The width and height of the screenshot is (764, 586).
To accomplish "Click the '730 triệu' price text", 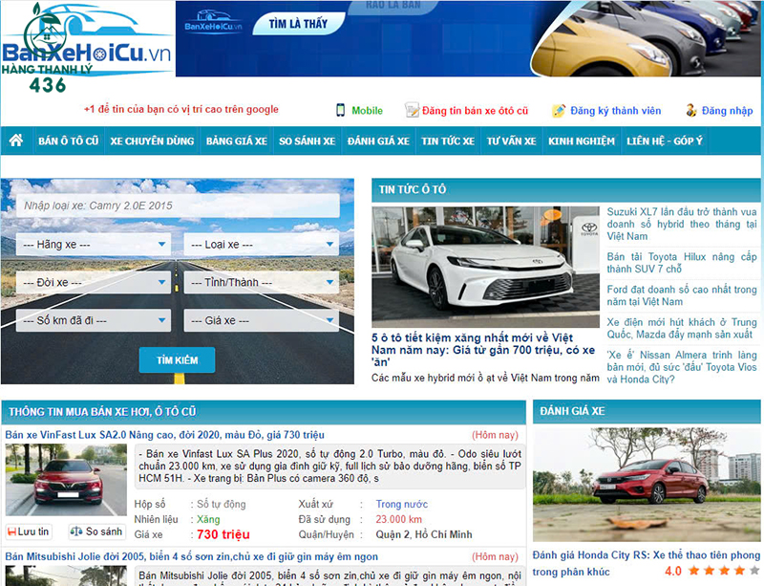I will (x=223, y=534).
